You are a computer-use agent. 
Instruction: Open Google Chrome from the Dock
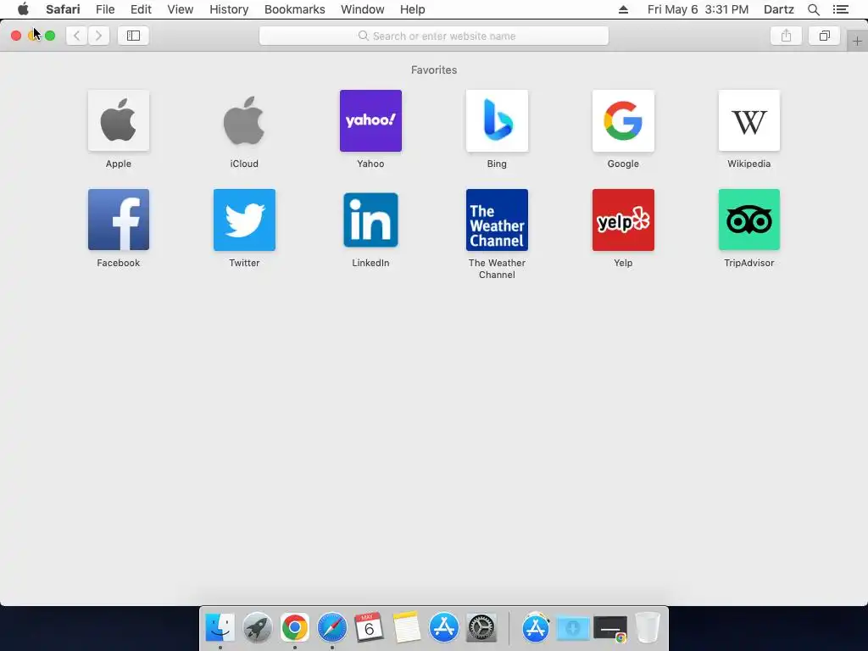(294, 628)
